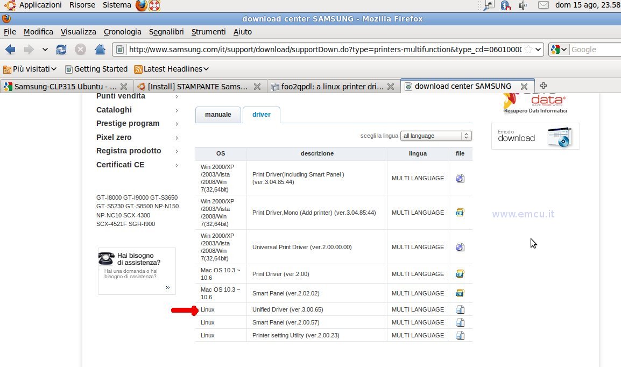
Task: Open the volume control tray icon
Action: coord(523,5)
